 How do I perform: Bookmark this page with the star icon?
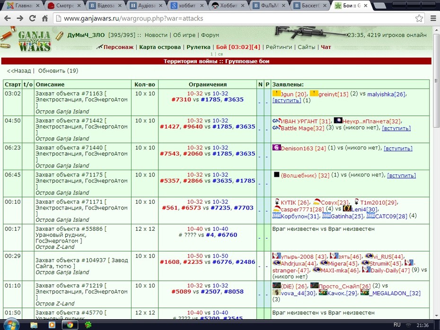point(419,18)
